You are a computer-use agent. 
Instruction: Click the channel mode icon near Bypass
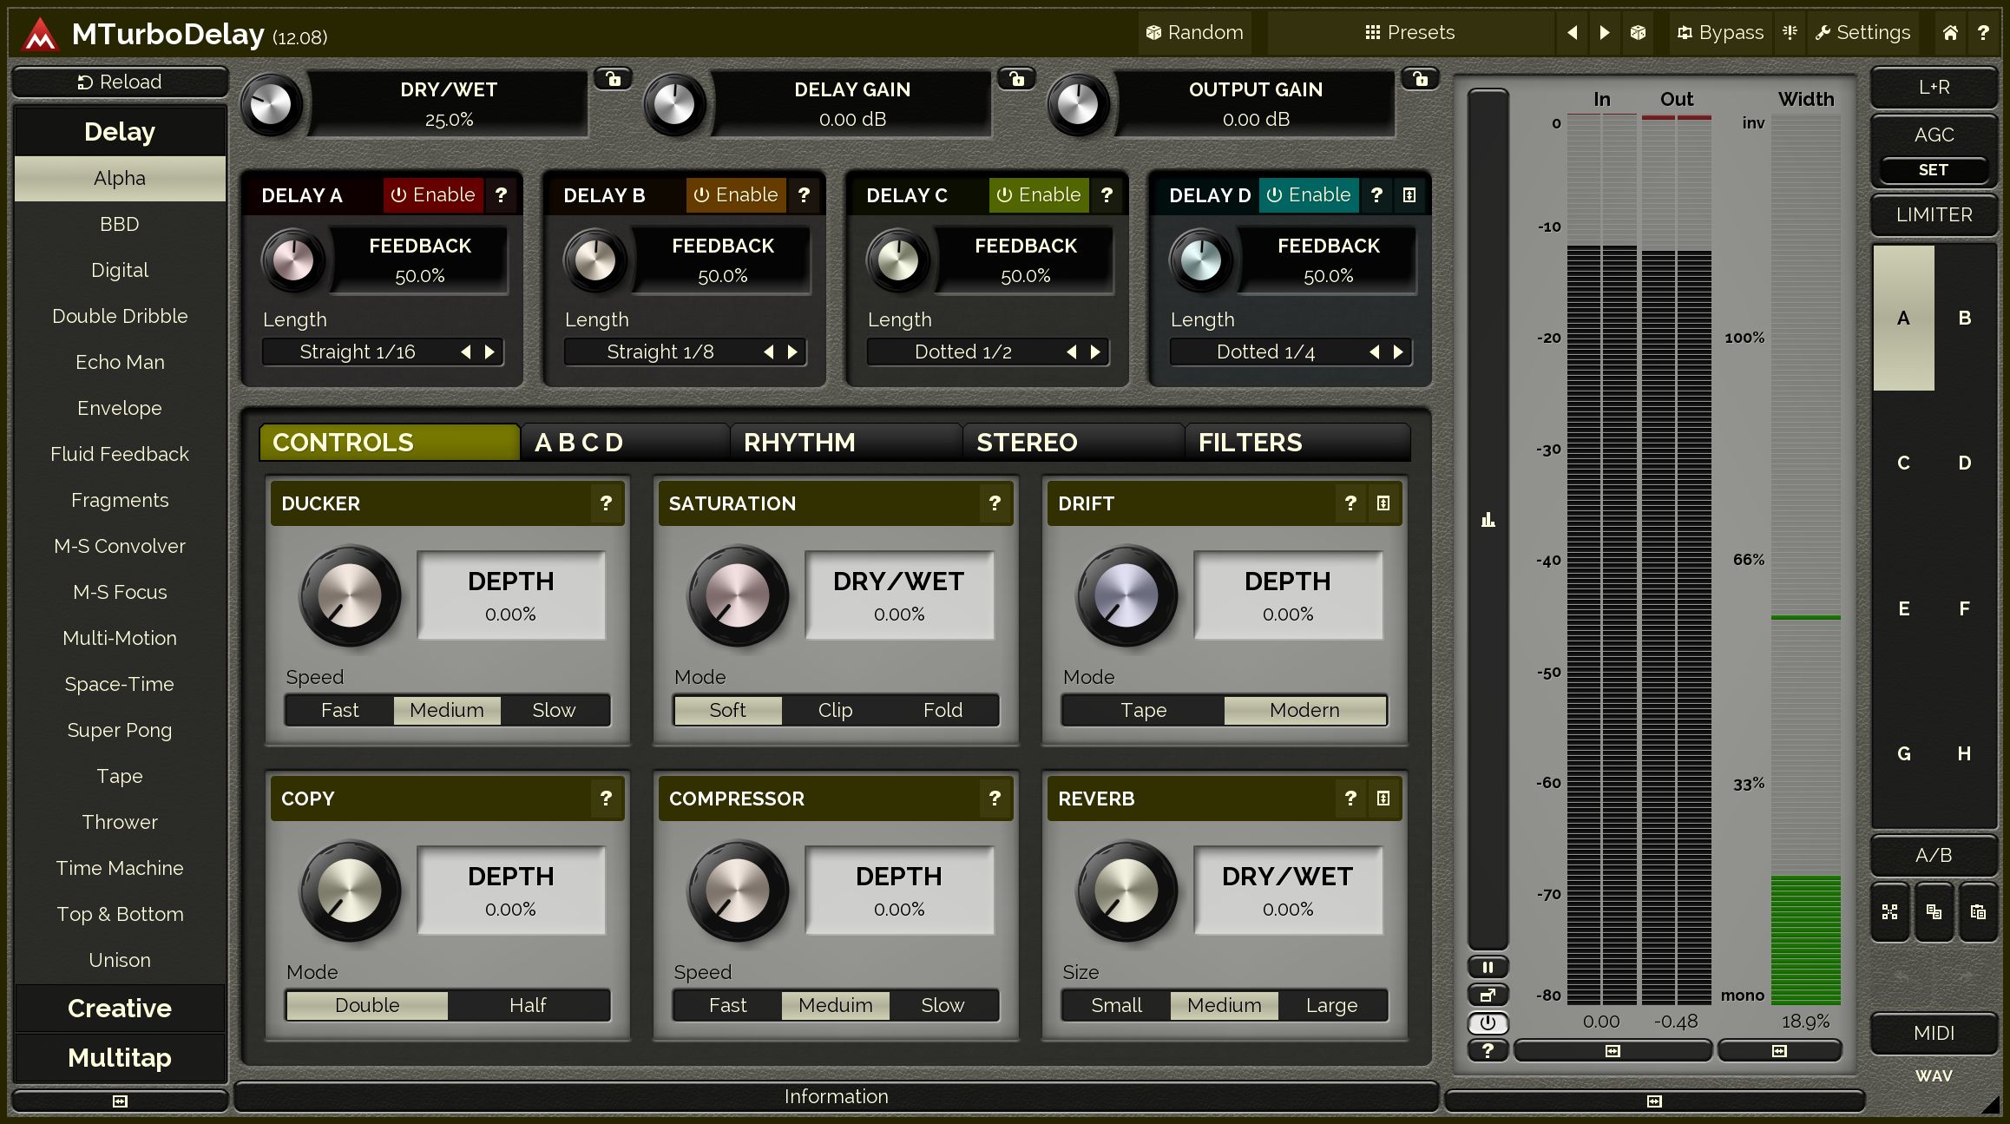[1790, 32]
